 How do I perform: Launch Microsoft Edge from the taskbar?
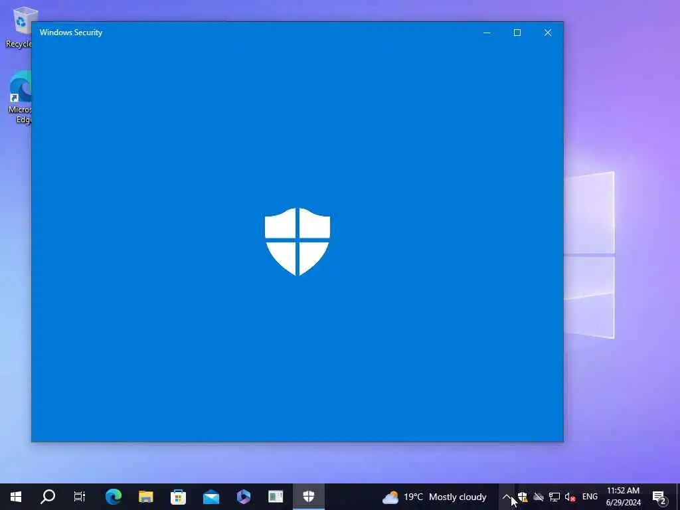(114, 497)
